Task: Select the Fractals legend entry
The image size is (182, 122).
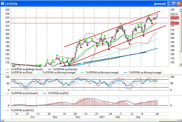Action: 62,70
